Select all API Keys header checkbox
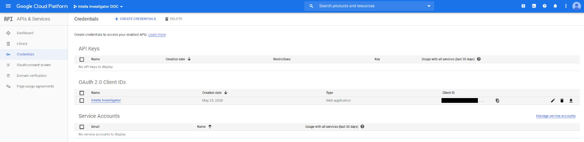Screen dimensions: 584x142 [82, 59]
